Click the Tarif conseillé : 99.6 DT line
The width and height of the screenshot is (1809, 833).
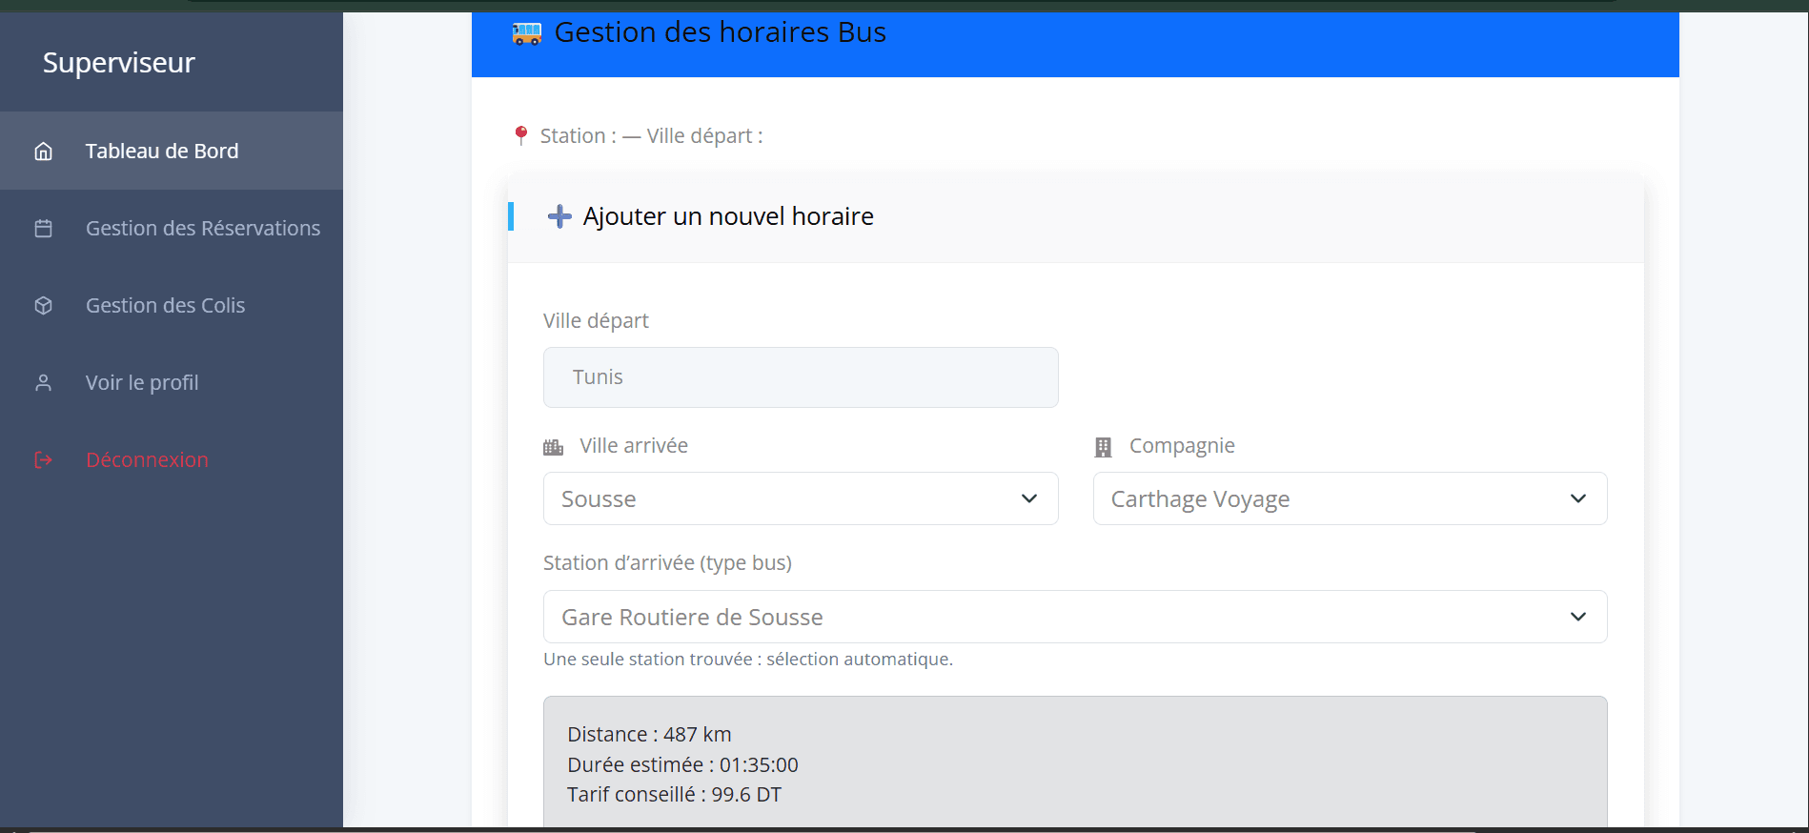tap(674, 795)
